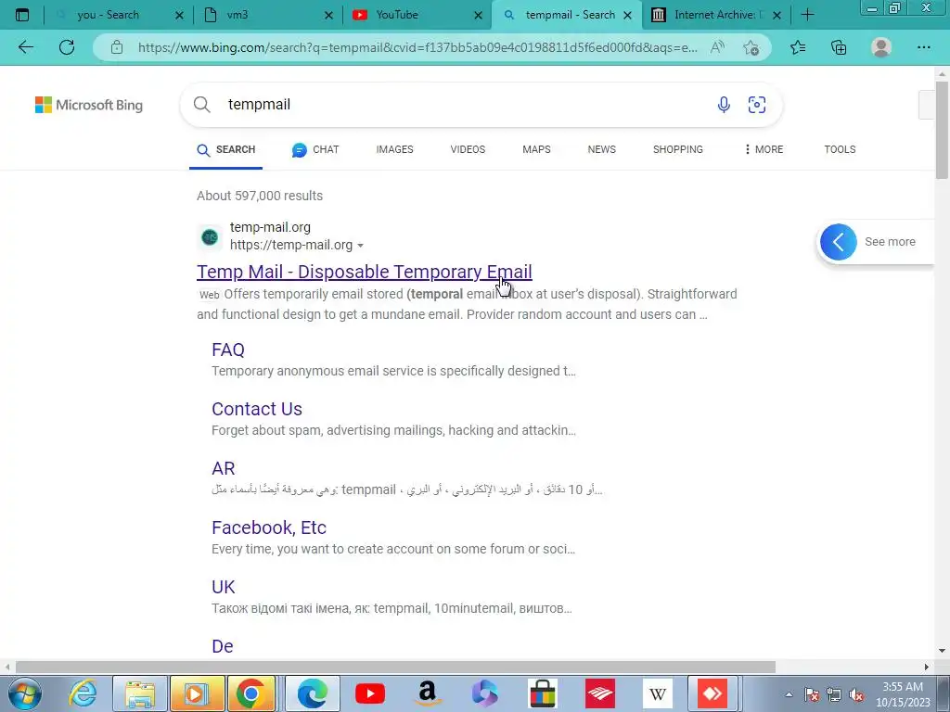Image resolution: width=950 pixels, height=712 pixels.
Task: Open the Settings and more ellipsis menu
Action: coord(923,47)
